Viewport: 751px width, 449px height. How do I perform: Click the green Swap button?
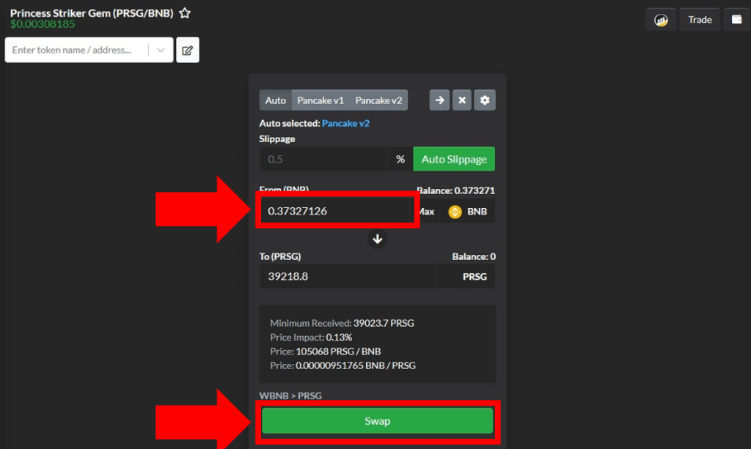coord(378,420)
